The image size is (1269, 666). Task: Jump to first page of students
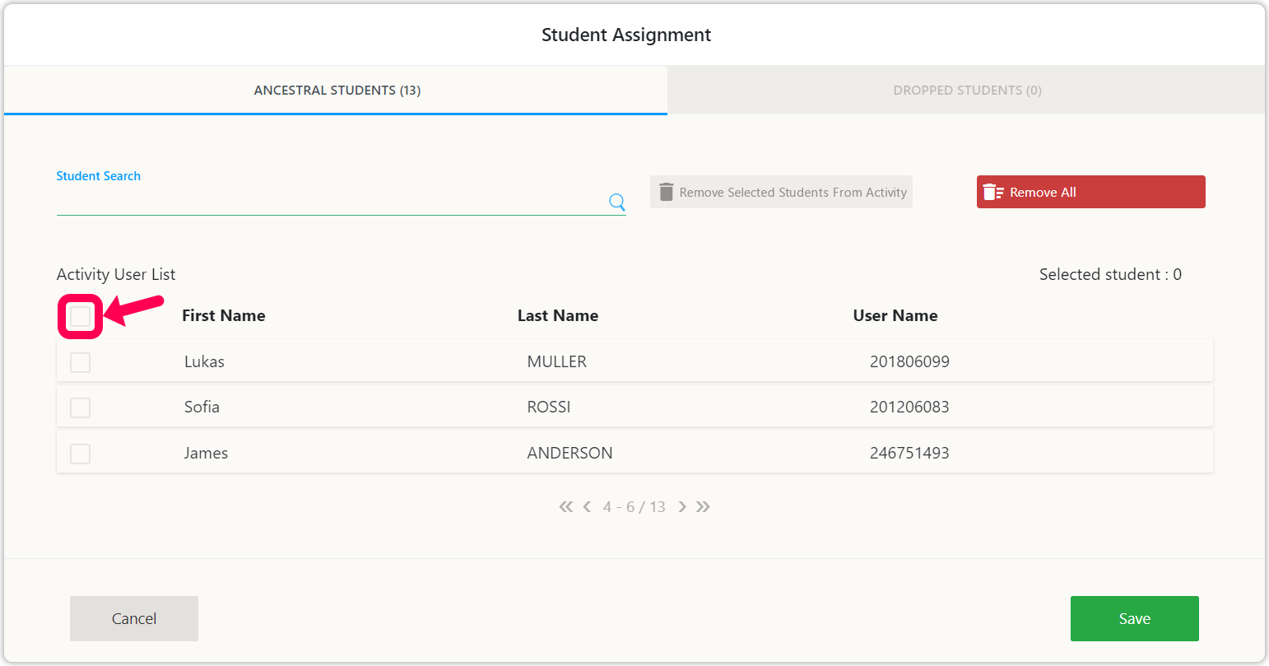(565, 507)
